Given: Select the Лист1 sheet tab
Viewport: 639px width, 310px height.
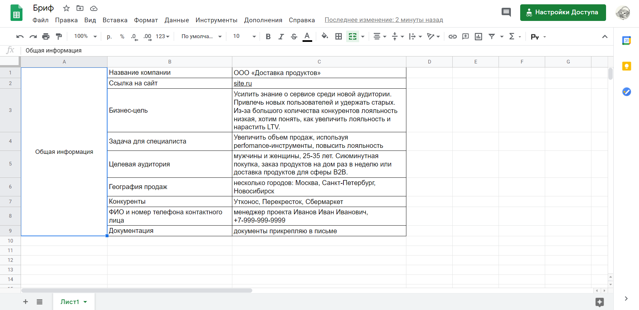Looking at the screenshot, I should (x=70, y=302).
